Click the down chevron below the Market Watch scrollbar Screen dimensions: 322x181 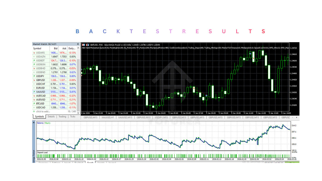click(78, 113)
